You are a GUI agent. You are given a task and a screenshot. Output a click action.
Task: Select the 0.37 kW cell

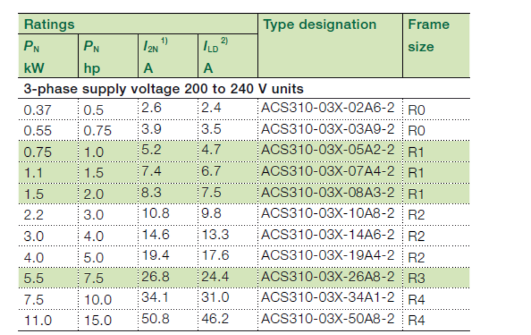tap(38, 110)
